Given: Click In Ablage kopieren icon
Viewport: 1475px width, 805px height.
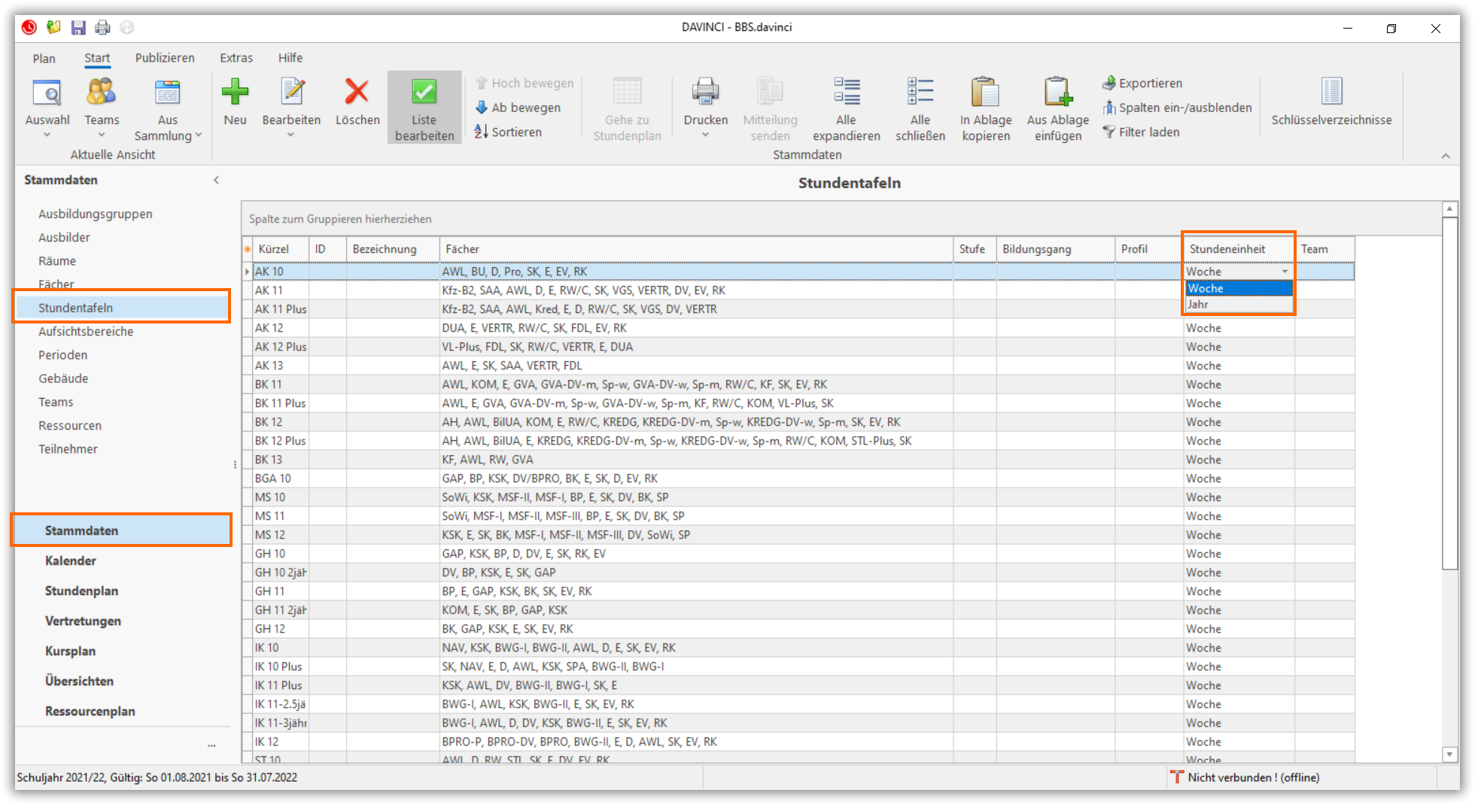Looking at the screenshot, I should pos(985,93).
